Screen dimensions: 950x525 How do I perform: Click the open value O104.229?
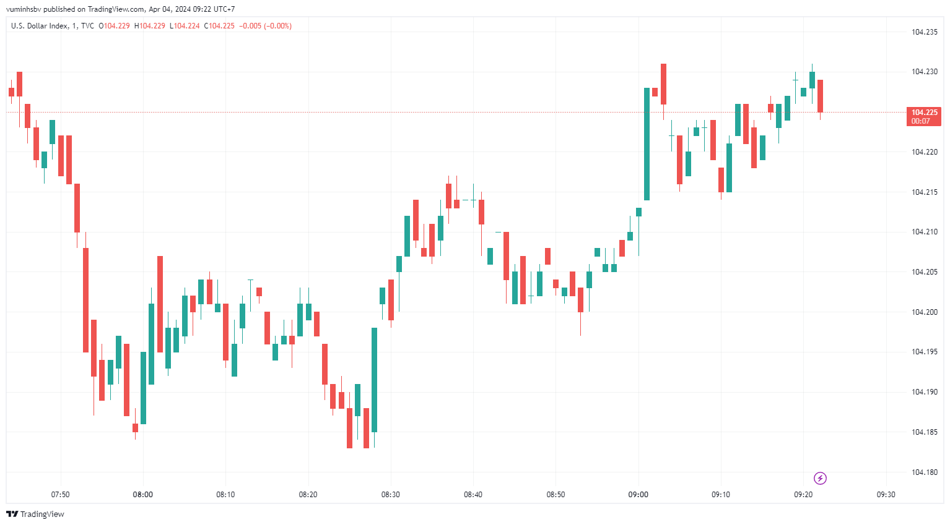pyautogui.click(x=115, y=26)
